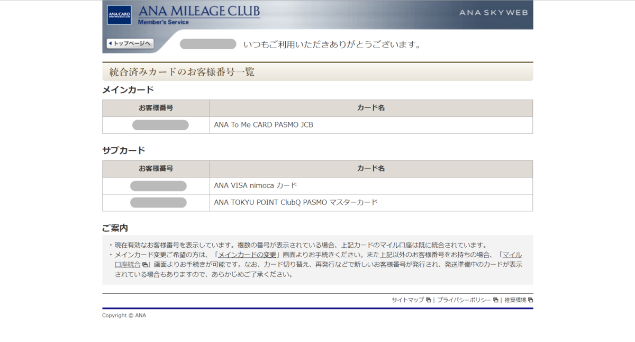Screen dimensions: 635x342
Task: Click the external window icon after 口座統合
Action: [144, 265]
